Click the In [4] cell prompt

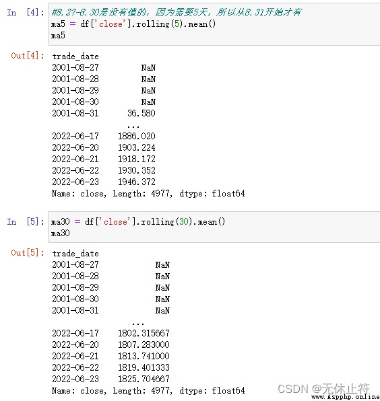26,12
